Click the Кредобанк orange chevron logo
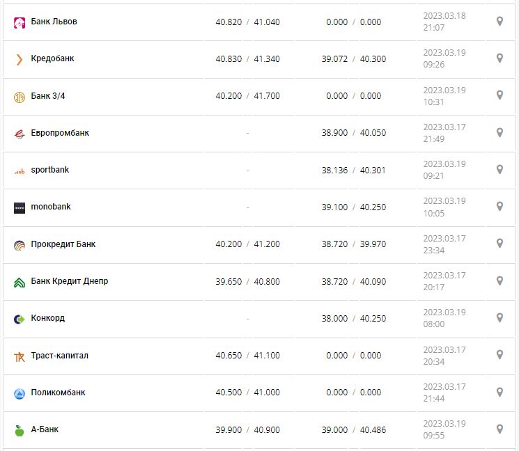The width and height of the screenshot is (519, 451). pyautogui.click(x=20, y=59)
